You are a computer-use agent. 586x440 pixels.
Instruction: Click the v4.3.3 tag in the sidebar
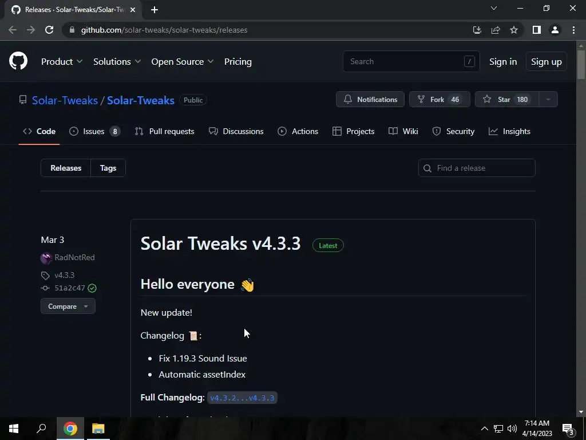(x=64, y=275)
